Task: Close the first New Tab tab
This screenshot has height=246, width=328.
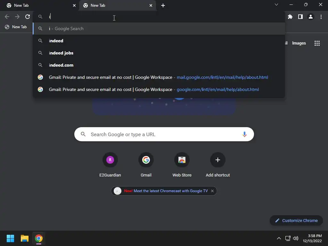Action: (74, 5)
